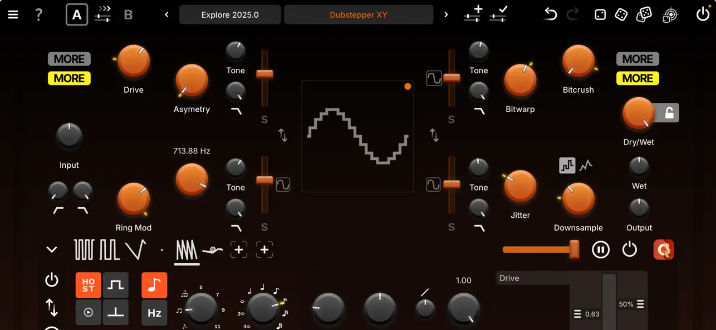Click the double dice randomize icon
Image resolution: width=716 pixels, height=330 pixels.
coord(644,14)
